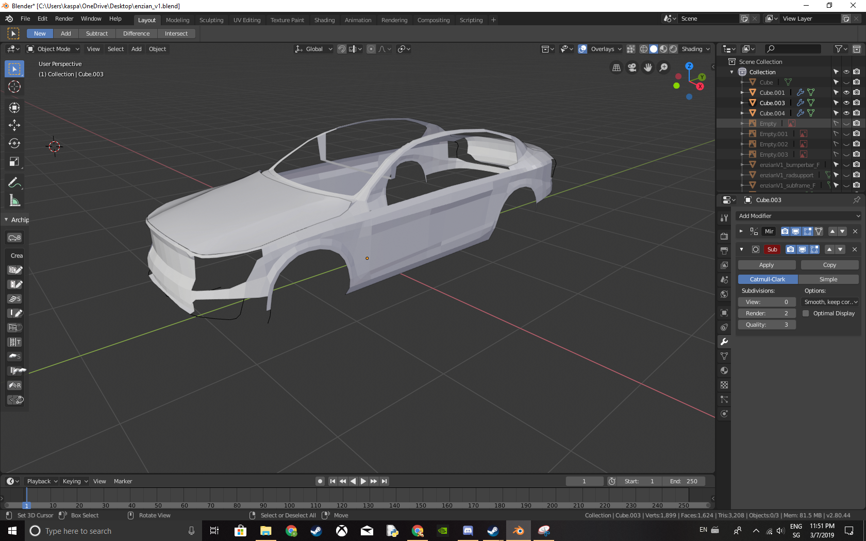Select the Select Box tool

click(14, 69)
